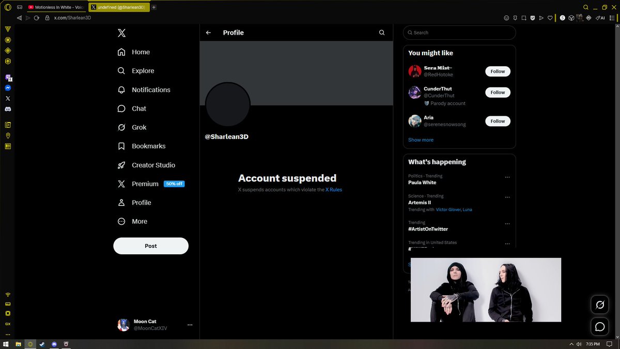Click the map pin icon in Opera sidebar
The image size is (620, 349).
pos(8,135)
